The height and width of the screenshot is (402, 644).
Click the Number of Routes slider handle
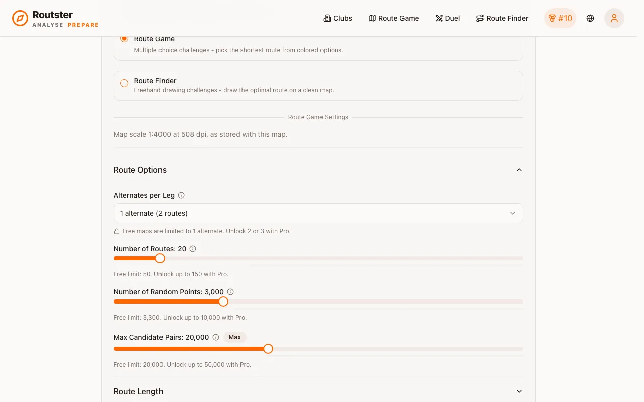[160, 258]
